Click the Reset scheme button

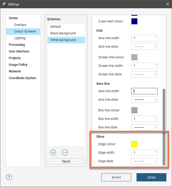[66, 161]
